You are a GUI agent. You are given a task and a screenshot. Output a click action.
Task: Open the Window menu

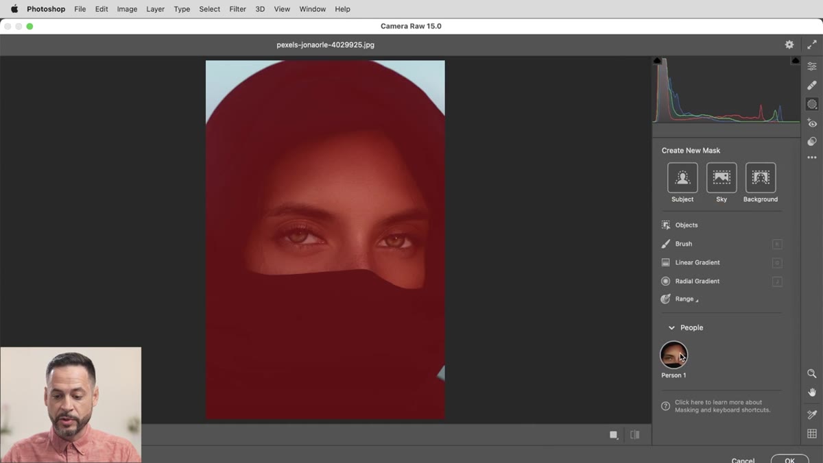(x=313, y=9)
